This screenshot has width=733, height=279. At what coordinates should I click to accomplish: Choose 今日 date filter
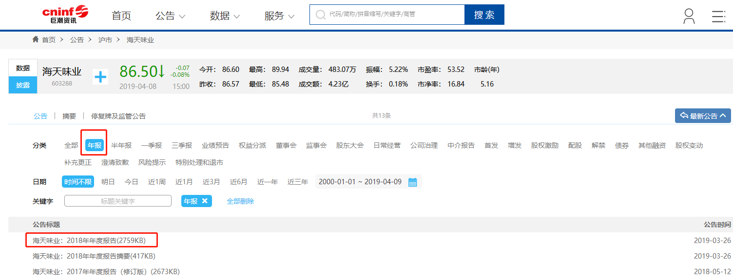(132, 182)
